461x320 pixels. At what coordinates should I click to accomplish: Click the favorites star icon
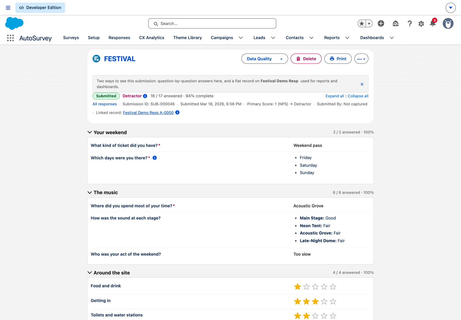click(x=362, y=24)
